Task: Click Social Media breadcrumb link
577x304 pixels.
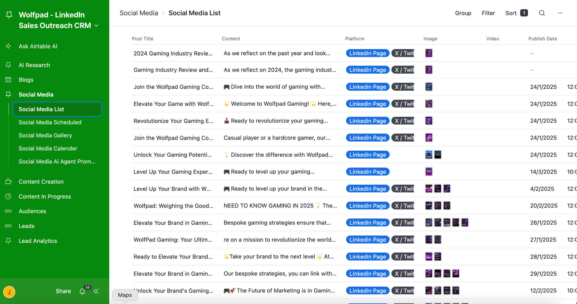Action: pyautogui.click(x=139, y=13)
